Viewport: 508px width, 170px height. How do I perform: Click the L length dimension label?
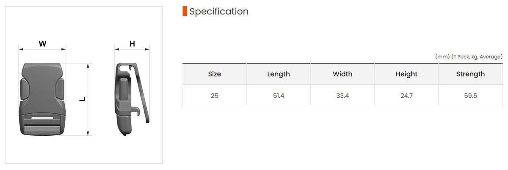tap(83, 100)
